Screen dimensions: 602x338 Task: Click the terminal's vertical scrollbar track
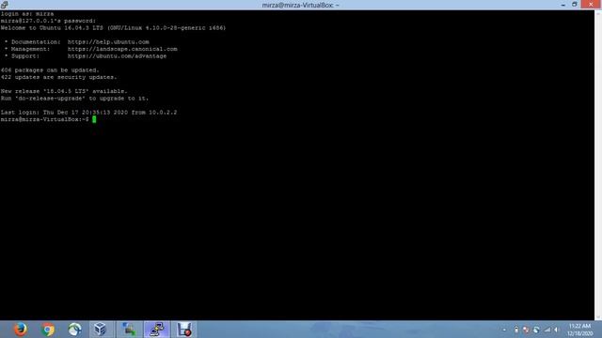pyautogui.click(x=598, y=165)
